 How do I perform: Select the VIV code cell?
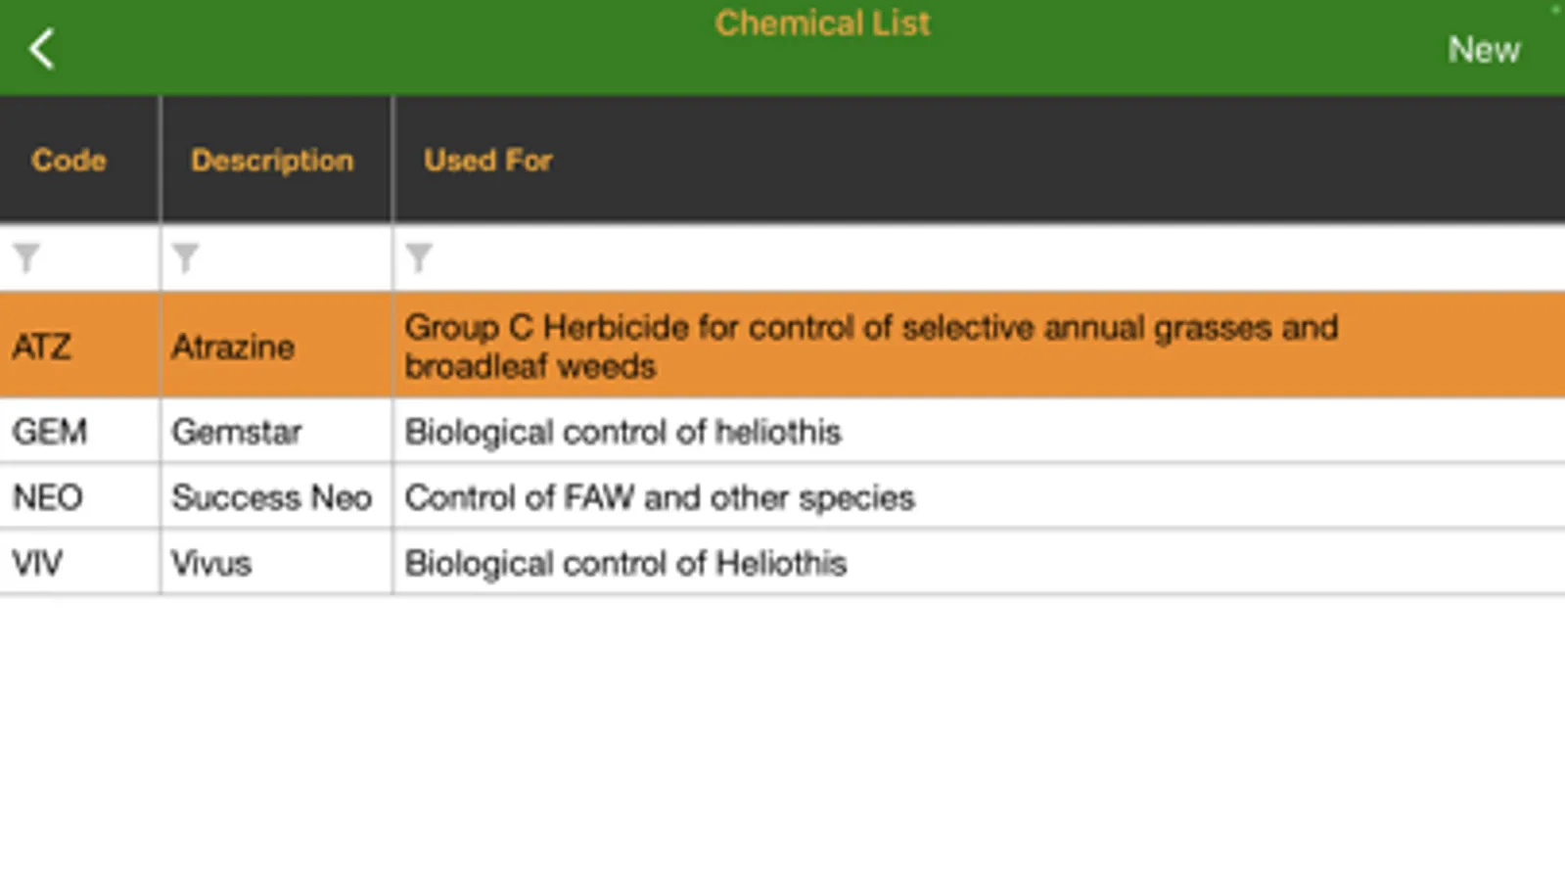click(37, 563)
